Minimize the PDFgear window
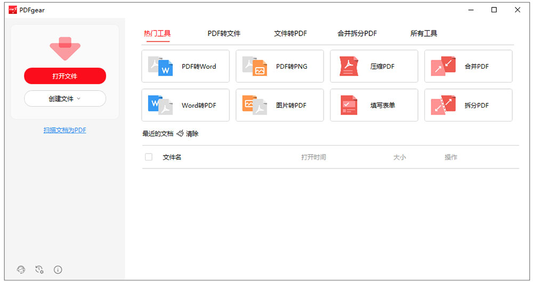The height and width of the screenshot is (282, 533). (471, 10)
